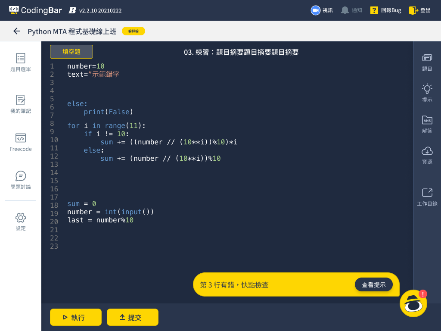Open 設定 settings gear
441x331 pixels.
(21, 222)
